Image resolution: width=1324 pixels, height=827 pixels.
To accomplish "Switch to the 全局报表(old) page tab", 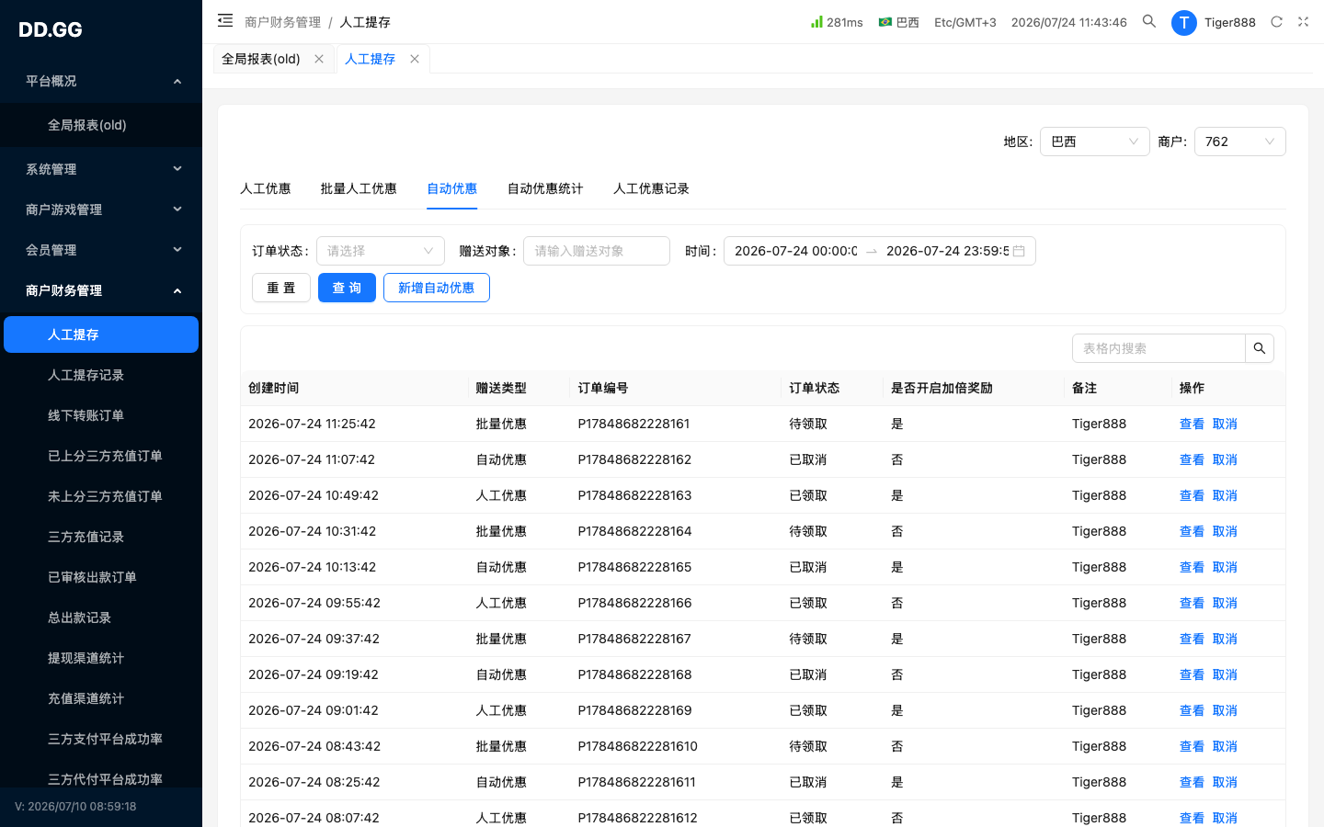I will point(261,59).
